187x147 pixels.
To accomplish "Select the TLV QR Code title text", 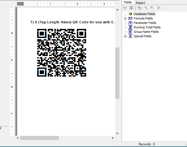I will tap(73, 22).
